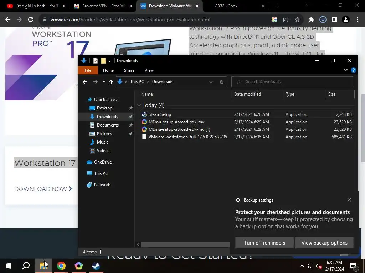Select the SteamSetup file
Image resolution: width=365 pixels, height=273 pixels.
point(247,114)
